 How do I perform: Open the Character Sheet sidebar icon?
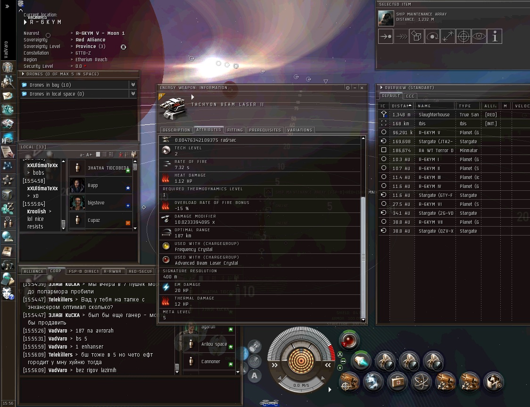(x=8, y=67)
